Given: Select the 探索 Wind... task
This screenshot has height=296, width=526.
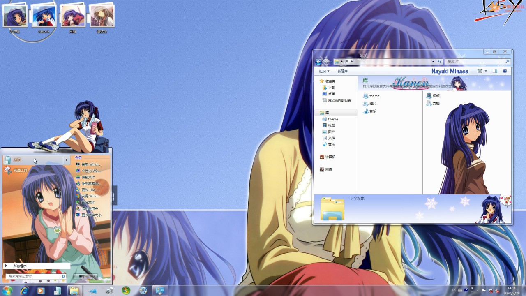Looking at the screenshot, I should [88, 164].
